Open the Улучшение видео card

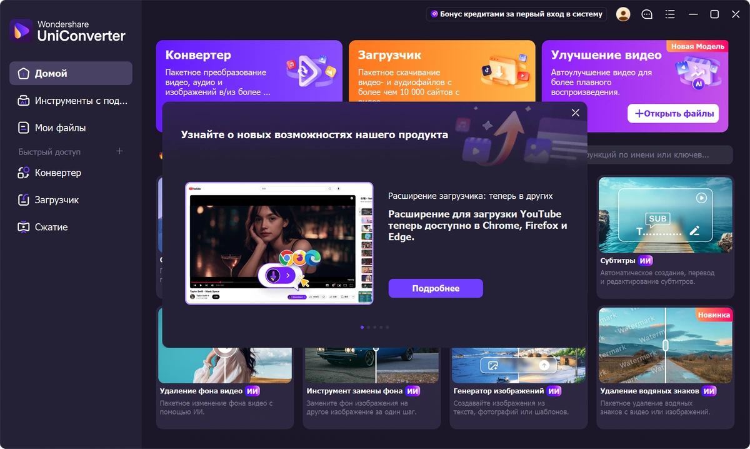tap(635, 86)
